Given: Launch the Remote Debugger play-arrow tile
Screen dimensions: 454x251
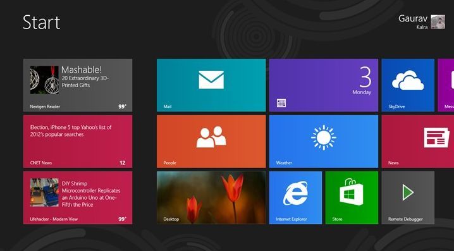Looking at the screenshot, I should click(x=408, y=197).
